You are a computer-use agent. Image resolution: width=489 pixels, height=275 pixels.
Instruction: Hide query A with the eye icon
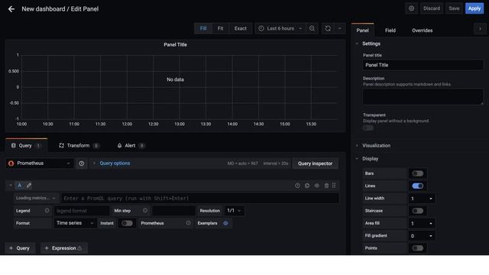click(317, 186)
